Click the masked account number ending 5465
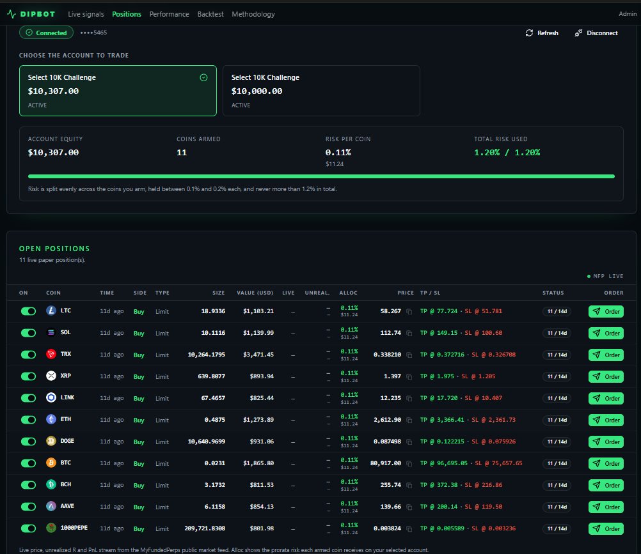 [93, 33]
